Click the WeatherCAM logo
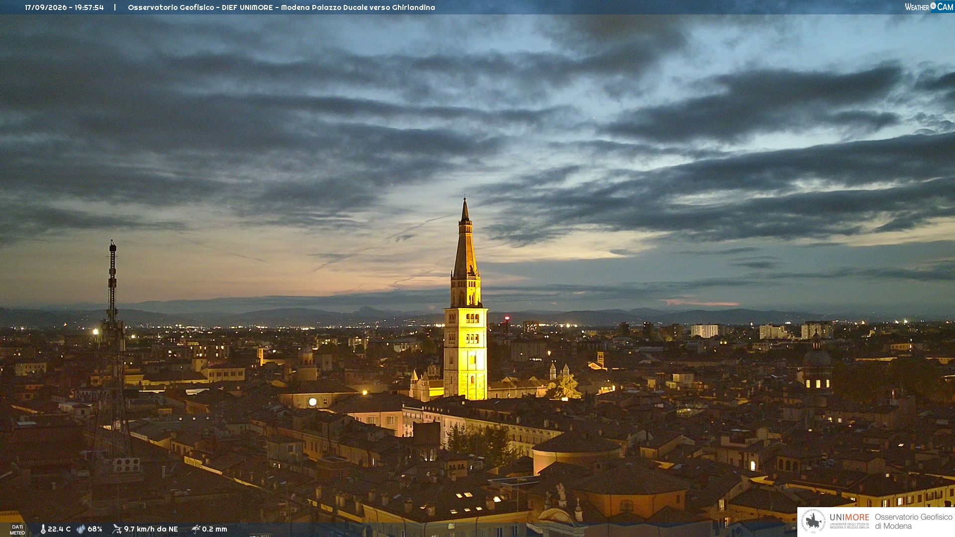 (929, 6)
